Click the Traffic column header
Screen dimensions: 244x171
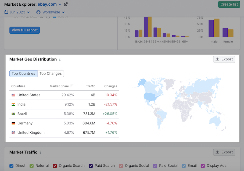point(91,86)
